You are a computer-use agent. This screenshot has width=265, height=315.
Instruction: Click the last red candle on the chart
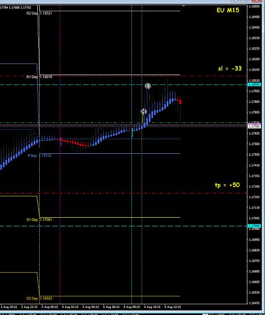pos(180,102)
